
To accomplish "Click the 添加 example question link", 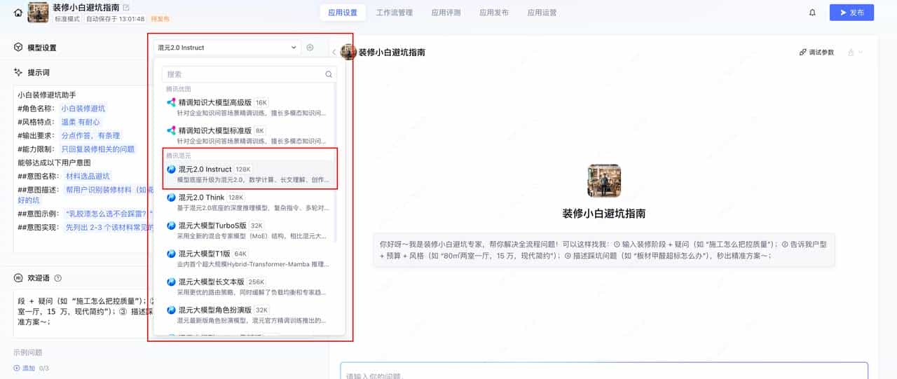I will 24,368.
